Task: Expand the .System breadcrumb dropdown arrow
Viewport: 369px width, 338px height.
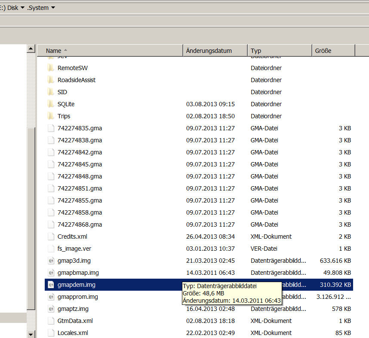Action: pyautogui.click(x=53, y=8)
